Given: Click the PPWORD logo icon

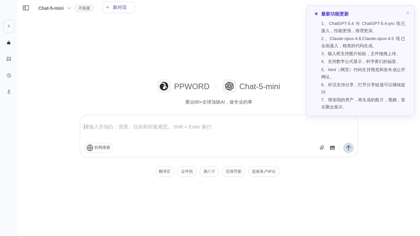Looking at the screenshot, I should (x=164, y=86).
